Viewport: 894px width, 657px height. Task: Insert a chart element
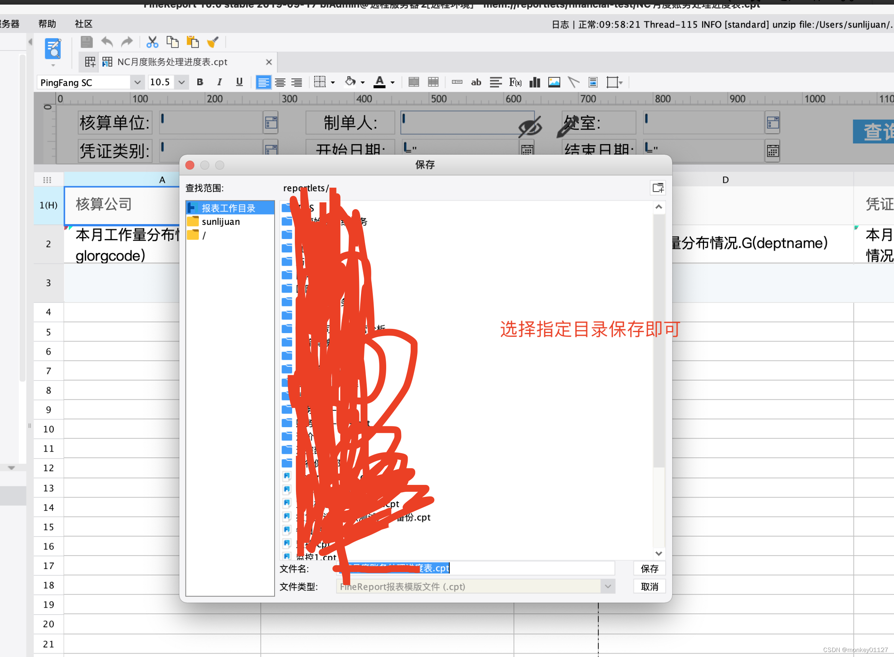coord(535,82)
